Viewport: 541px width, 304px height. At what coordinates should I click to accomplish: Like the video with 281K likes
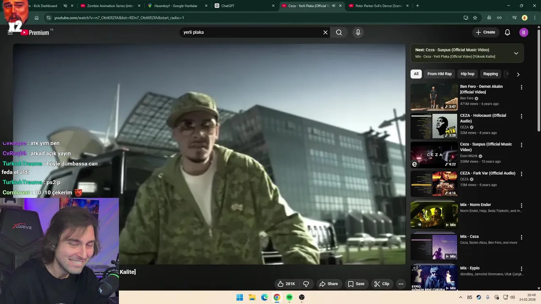coord(286,284)
